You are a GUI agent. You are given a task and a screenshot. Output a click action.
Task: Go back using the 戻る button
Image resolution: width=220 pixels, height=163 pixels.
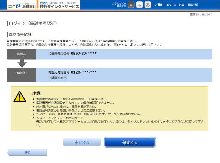pyautogui.click(x=27, y=152)
